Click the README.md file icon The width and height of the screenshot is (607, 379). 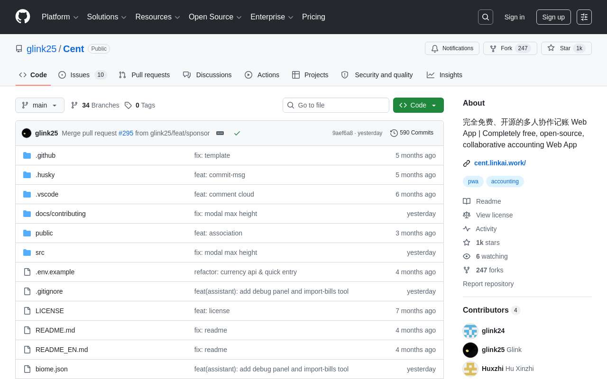[x=27, y=330]
